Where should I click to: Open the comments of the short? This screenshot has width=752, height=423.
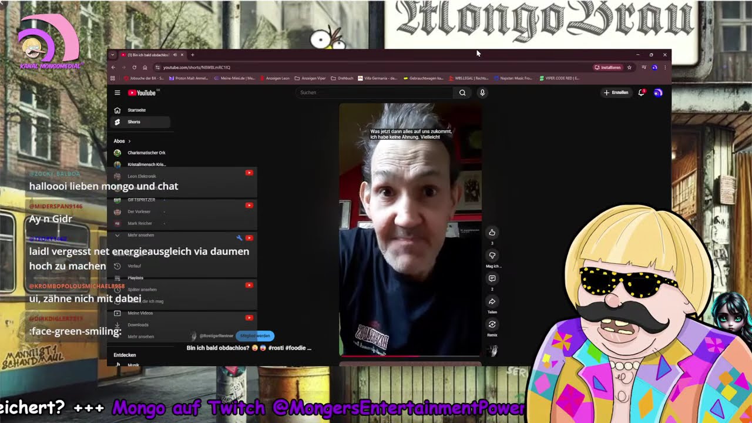point(492,278)
